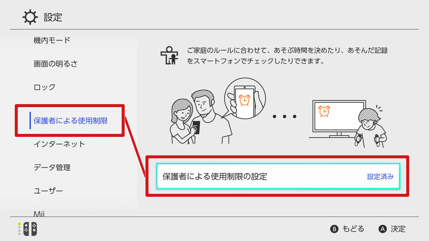The image size is (429, 241).
Task: Click the parental controls figure icon
Action: pyautogui.click(x=169, y=55)
